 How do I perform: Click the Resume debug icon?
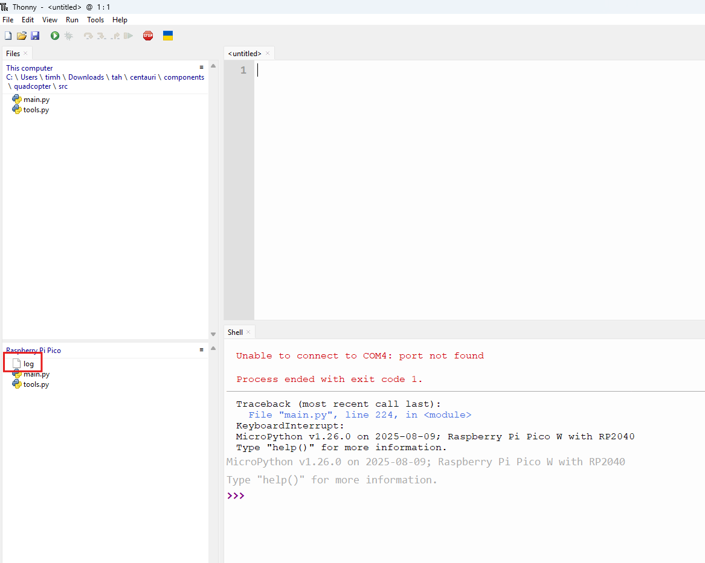point(129,36)
